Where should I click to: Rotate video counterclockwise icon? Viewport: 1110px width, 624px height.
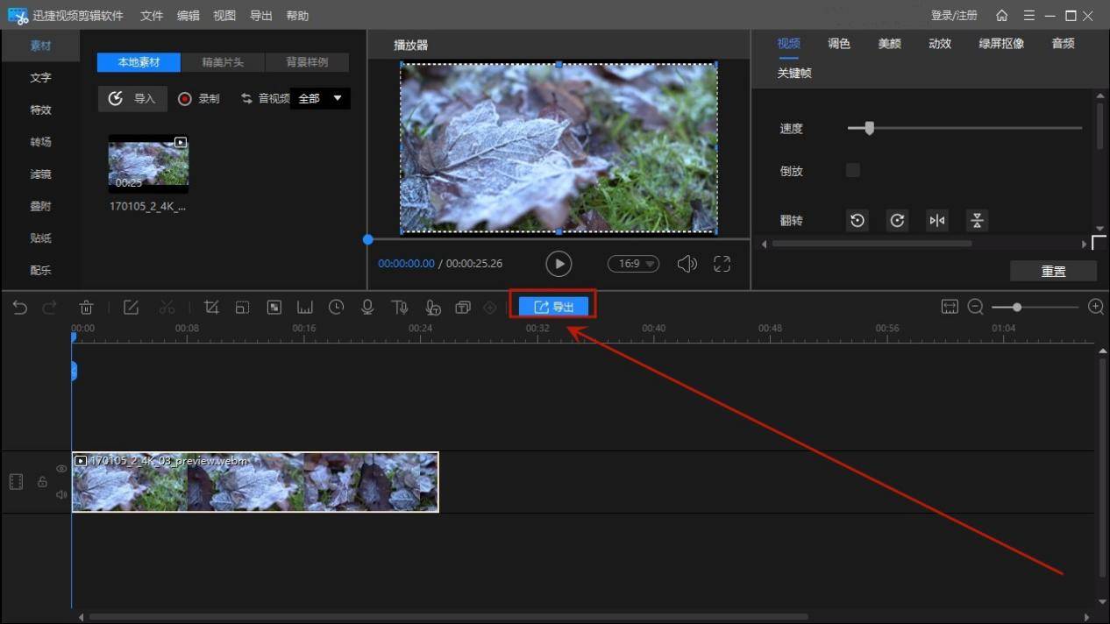857,220
